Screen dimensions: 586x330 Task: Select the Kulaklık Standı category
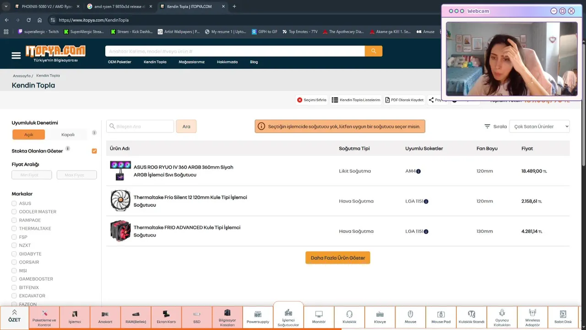click(x=472, y=318)
